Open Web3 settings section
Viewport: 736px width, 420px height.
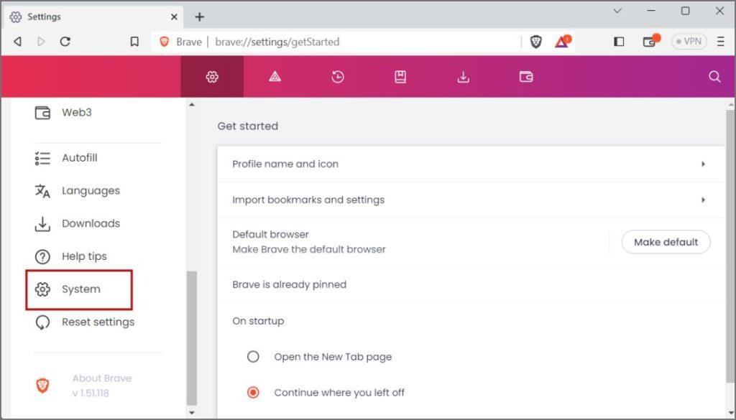[x=77, y=113]
